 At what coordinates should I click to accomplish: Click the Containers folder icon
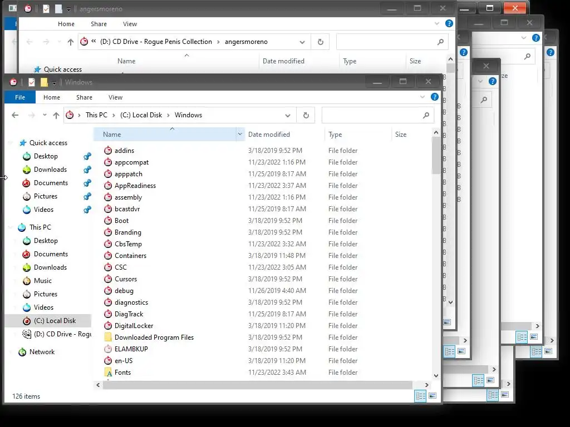[x=108, y=256]
